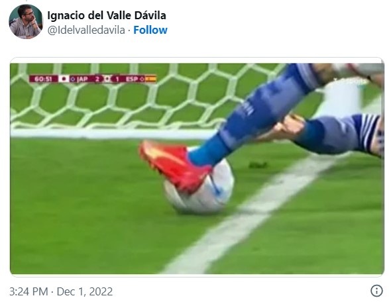Click the JAP team label on the scoreboard

[82, 79]
